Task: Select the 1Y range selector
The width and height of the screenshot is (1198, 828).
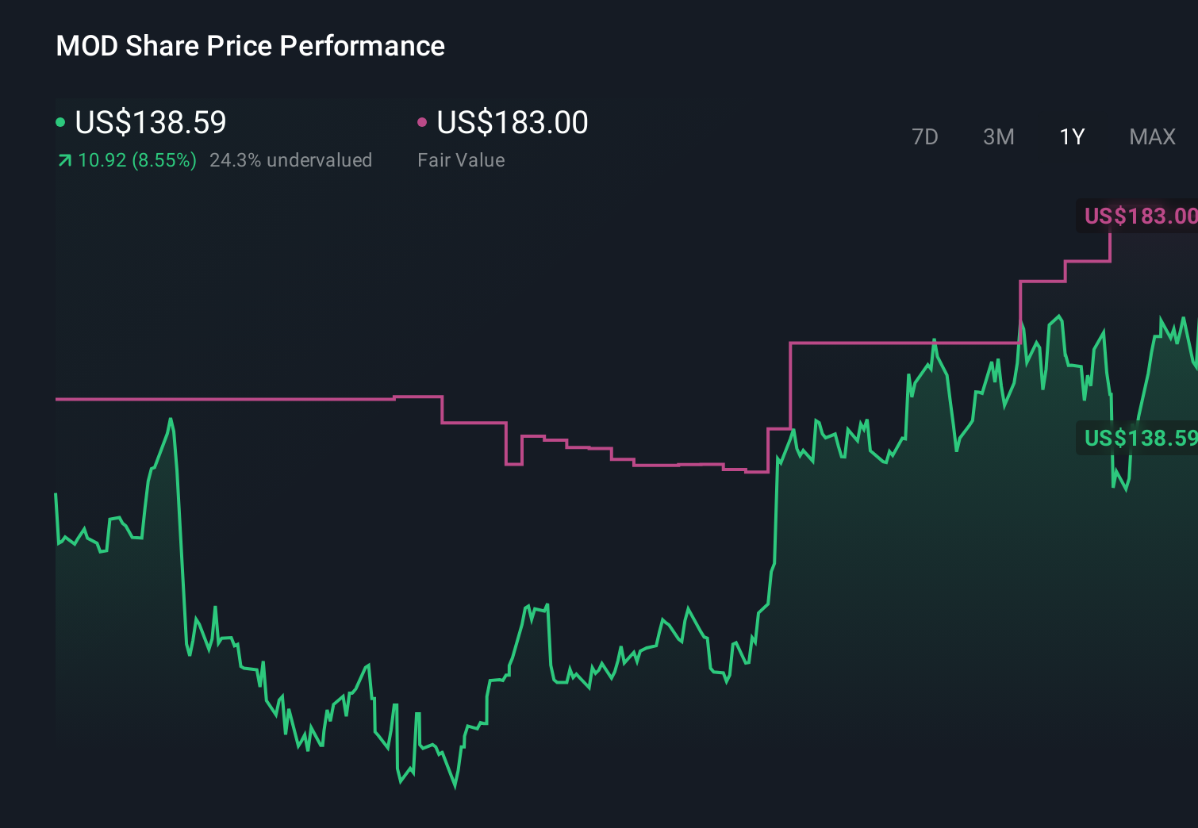Action: [x=1071, y=136]
